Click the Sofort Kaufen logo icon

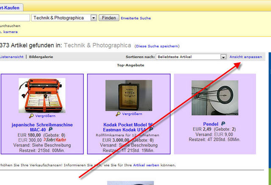[55, 140]
